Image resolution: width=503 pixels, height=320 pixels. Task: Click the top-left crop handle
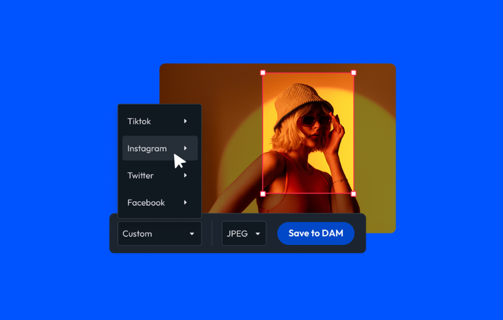point(264,72)
